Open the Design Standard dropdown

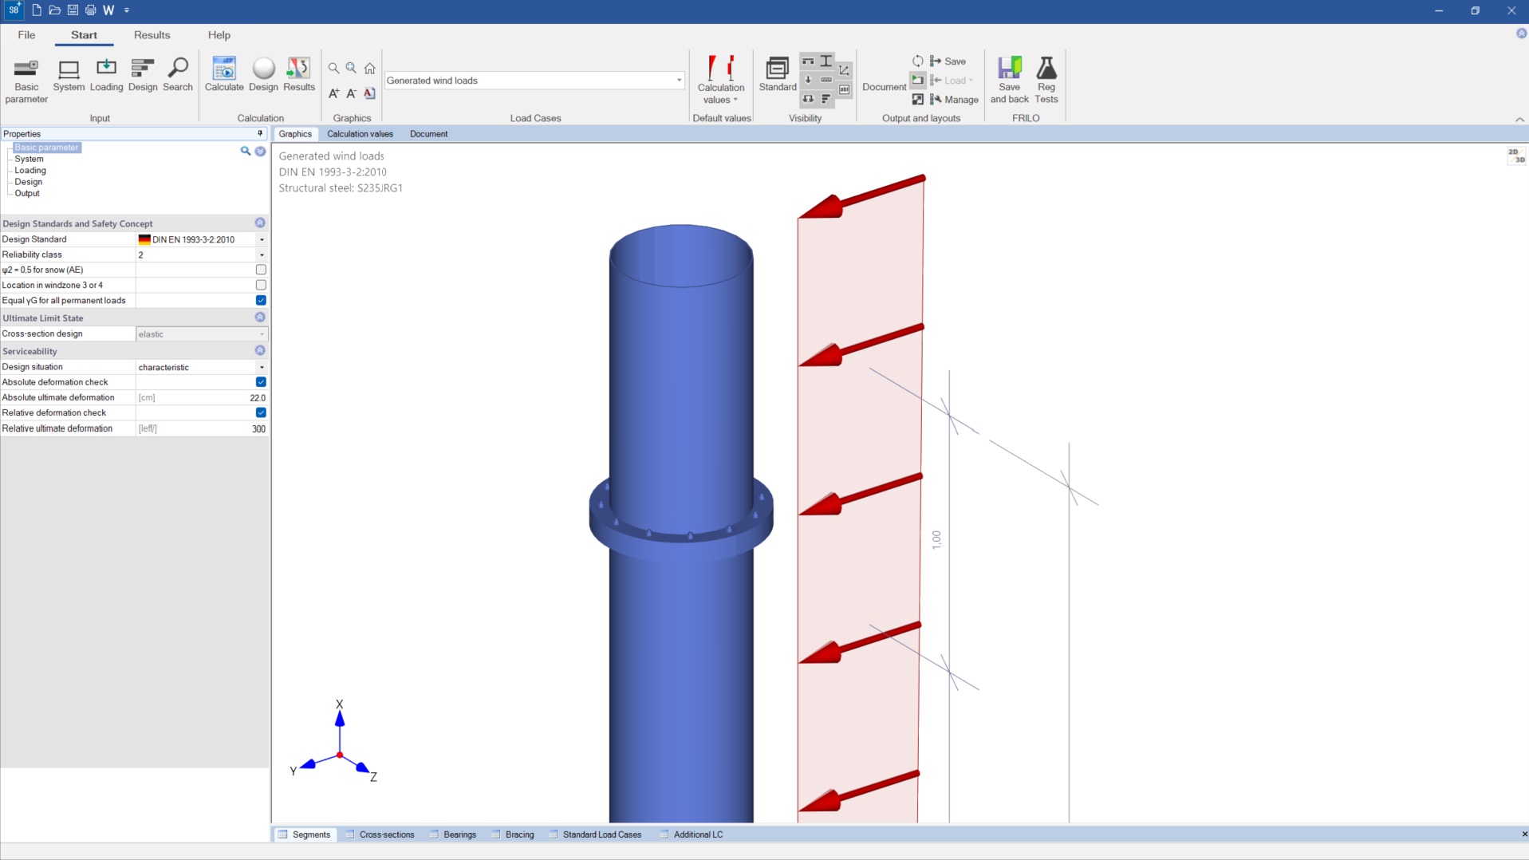(x=262, y=239)
